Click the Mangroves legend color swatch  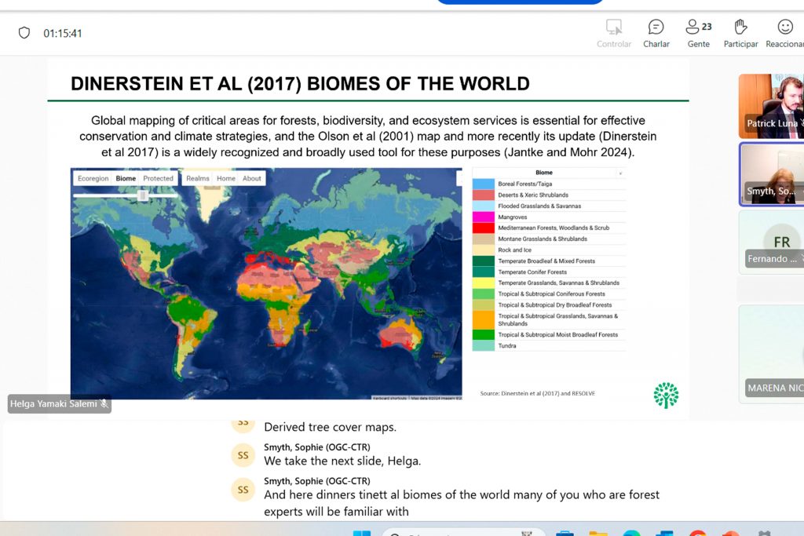(484, 217)
